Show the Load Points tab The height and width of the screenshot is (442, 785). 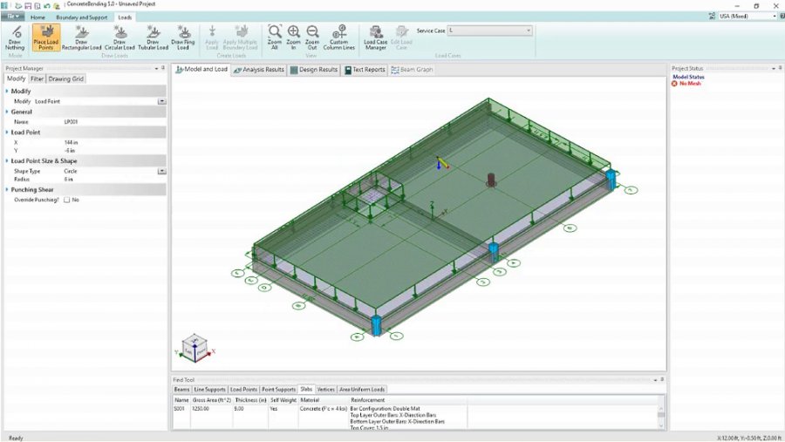244,389
